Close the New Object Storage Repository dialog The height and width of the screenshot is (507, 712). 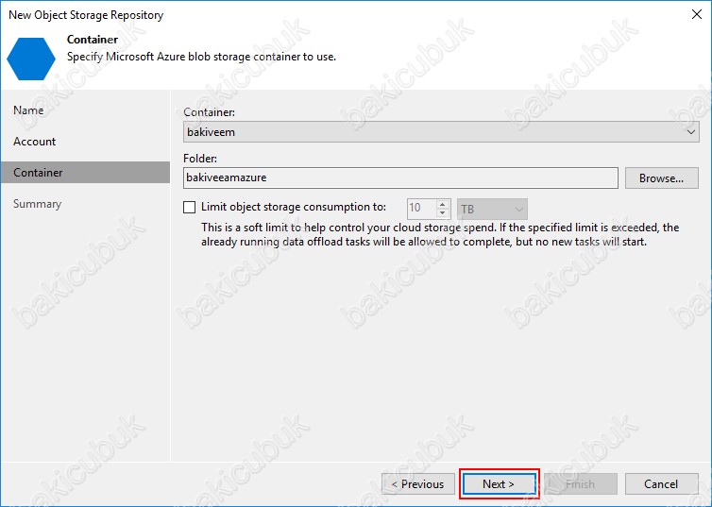tap(697, 14)
